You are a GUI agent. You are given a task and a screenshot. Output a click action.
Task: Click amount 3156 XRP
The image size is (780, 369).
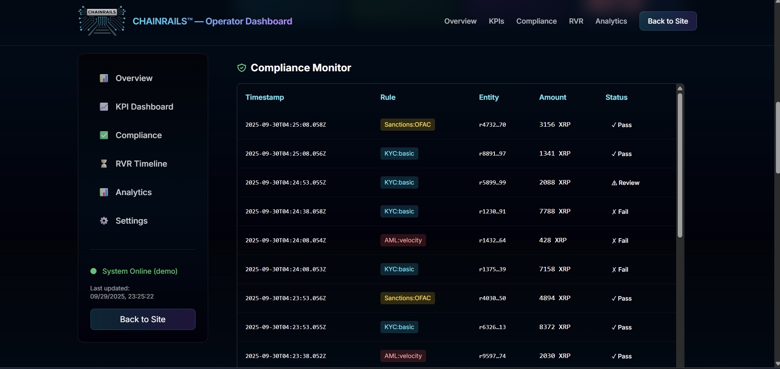(555, 125)
